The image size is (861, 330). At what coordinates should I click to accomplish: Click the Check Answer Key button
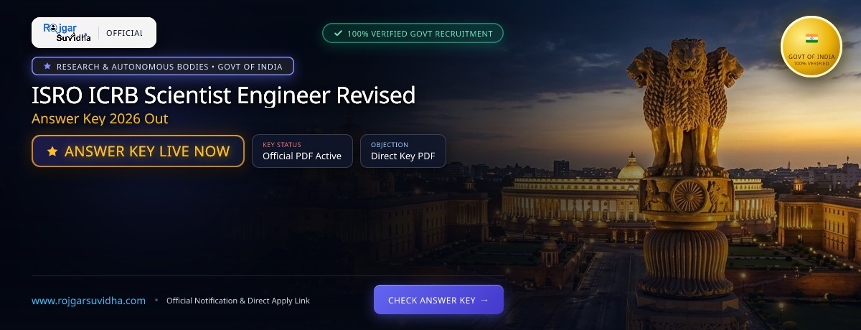point(438,300)
